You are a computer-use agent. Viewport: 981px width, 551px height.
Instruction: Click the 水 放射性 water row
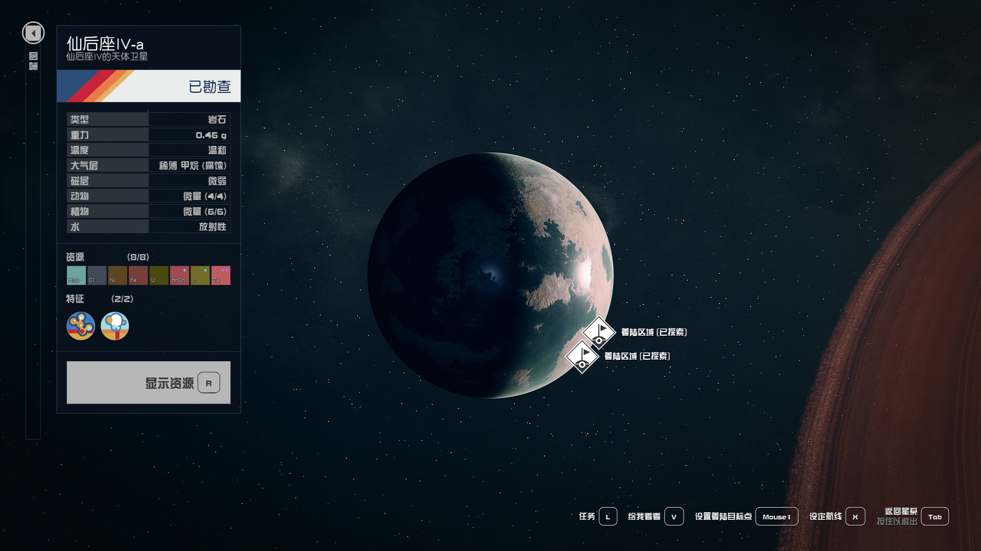click(x=149, y=227)
